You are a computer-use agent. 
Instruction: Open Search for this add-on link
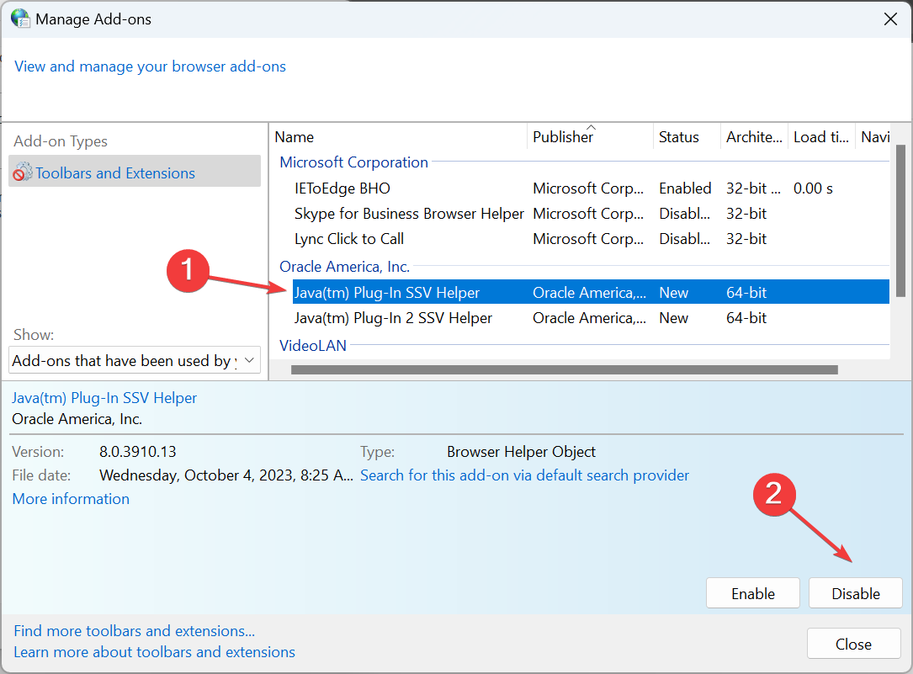coord(524,475)
